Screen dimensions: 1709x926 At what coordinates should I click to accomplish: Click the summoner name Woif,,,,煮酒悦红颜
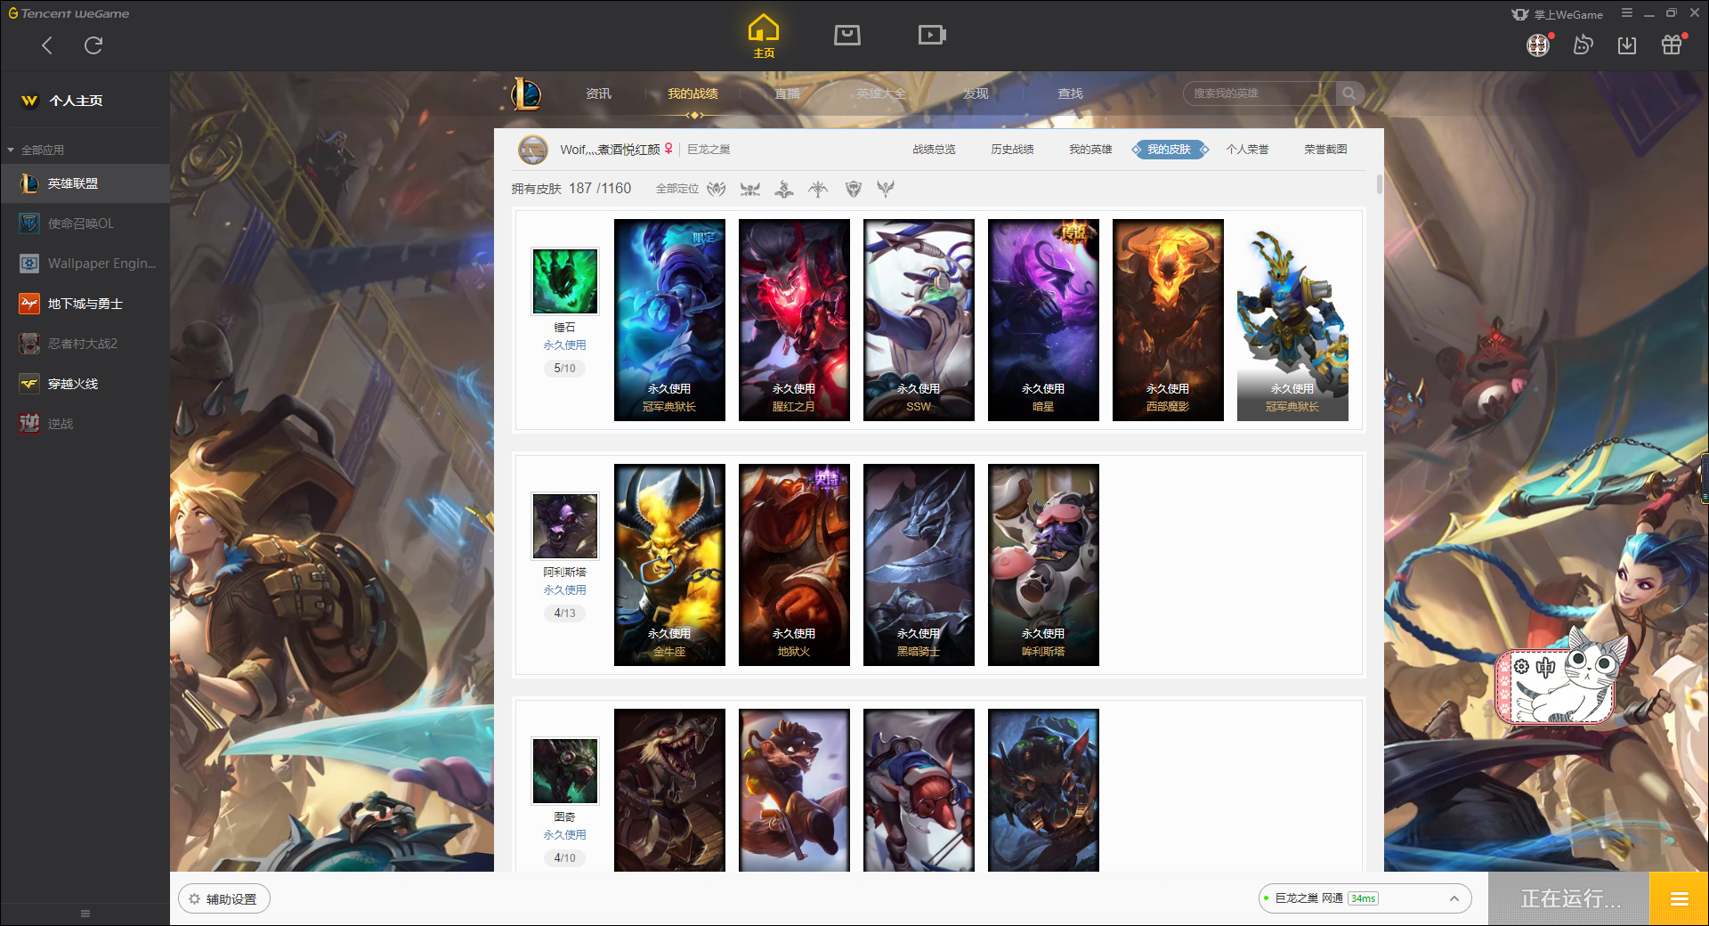pos(610,150)
